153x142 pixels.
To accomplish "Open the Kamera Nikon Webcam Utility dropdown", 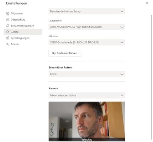I will pyautogui.click(x=87, y=95).
